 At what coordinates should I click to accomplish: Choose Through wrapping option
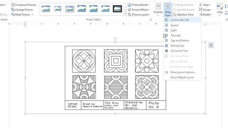(x=182, y=35)
